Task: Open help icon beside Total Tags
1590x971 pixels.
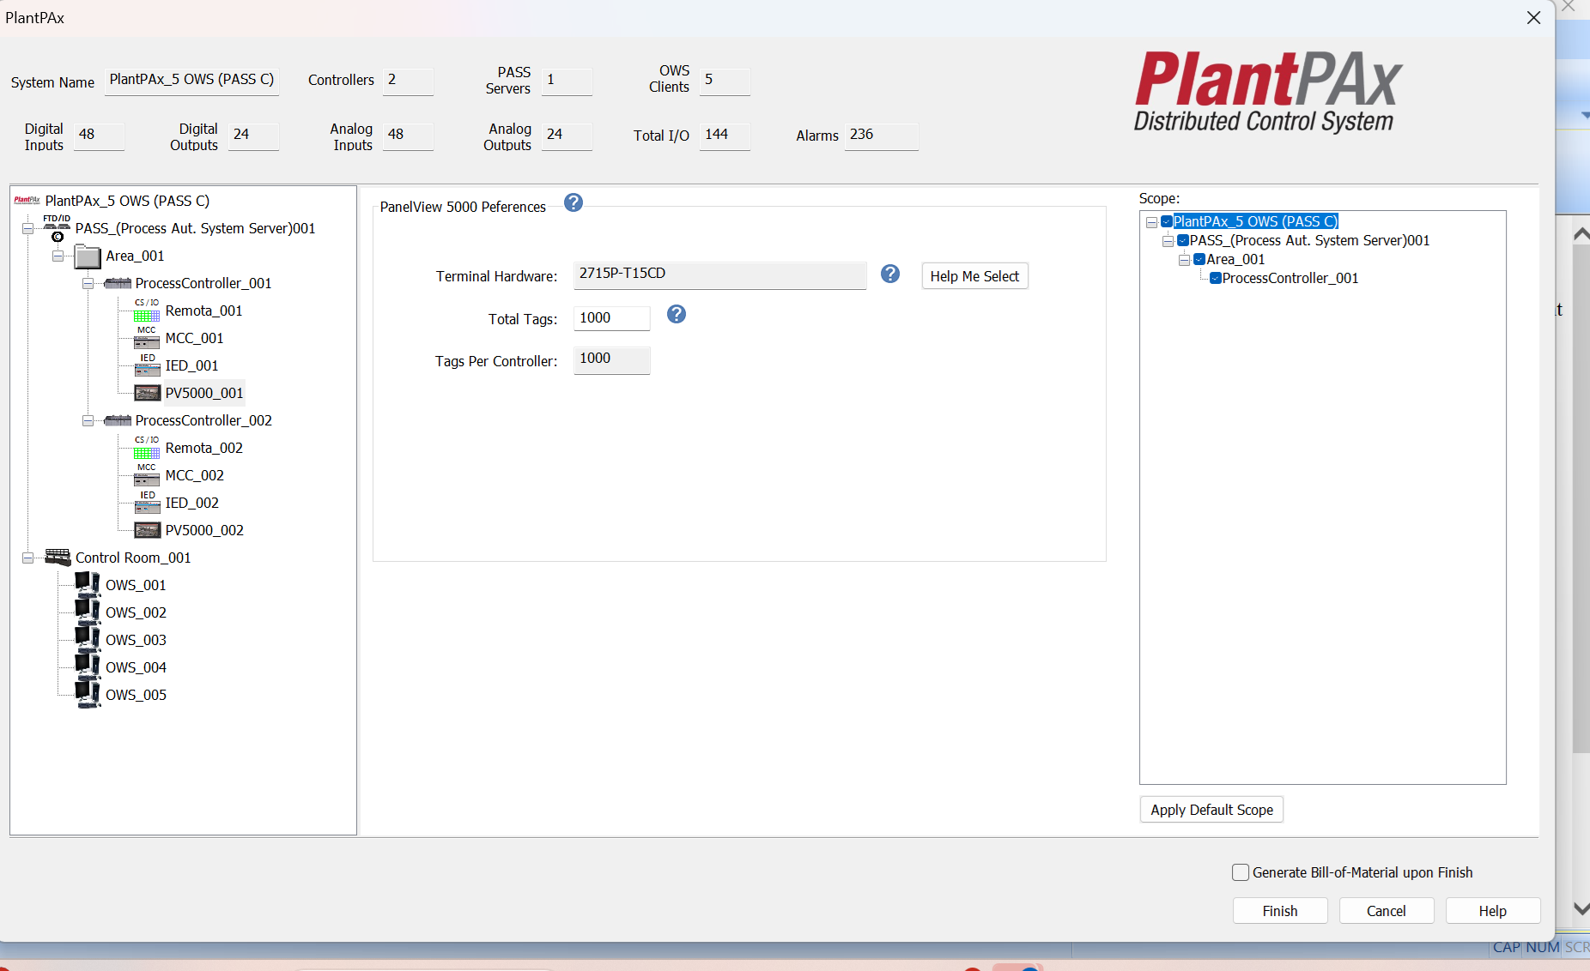Action: point(677,314)
